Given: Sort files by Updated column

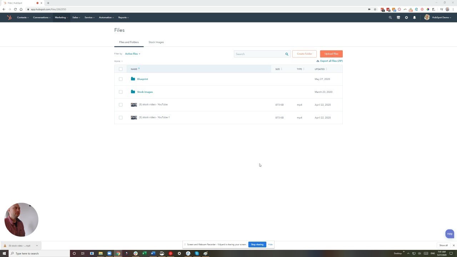Looking at the screenshot, I should click(x=321, y=69).
